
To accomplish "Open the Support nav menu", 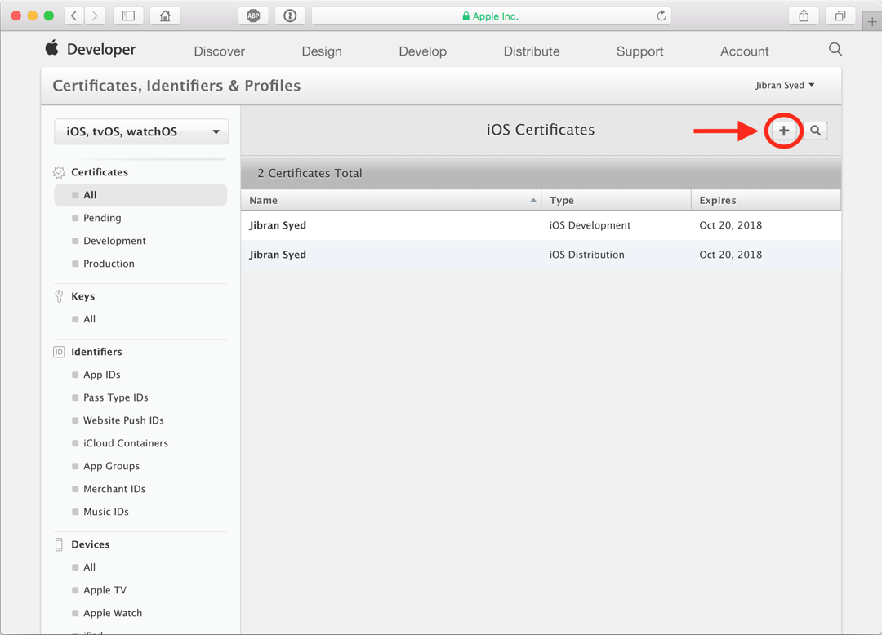I will tap(640, 51).
